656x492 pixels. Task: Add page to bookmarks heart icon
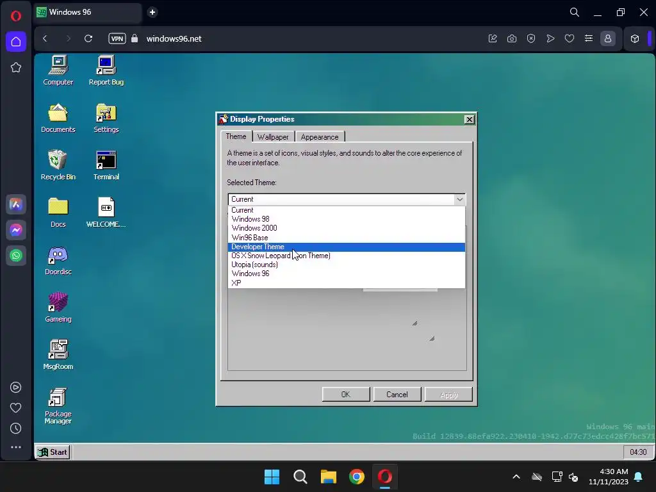click(570, 38)
